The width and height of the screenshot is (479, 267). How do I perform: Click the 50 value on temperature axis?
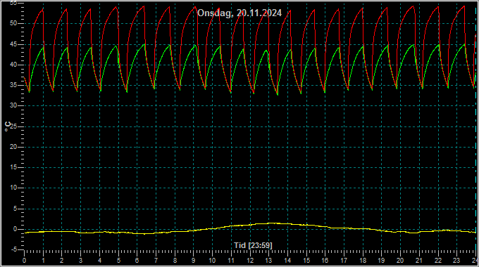pos(13,23)
